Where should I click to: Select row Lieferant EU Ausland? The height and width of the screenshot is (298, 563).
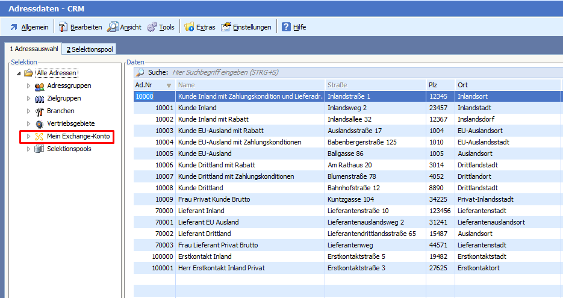[x=208, y=222]
